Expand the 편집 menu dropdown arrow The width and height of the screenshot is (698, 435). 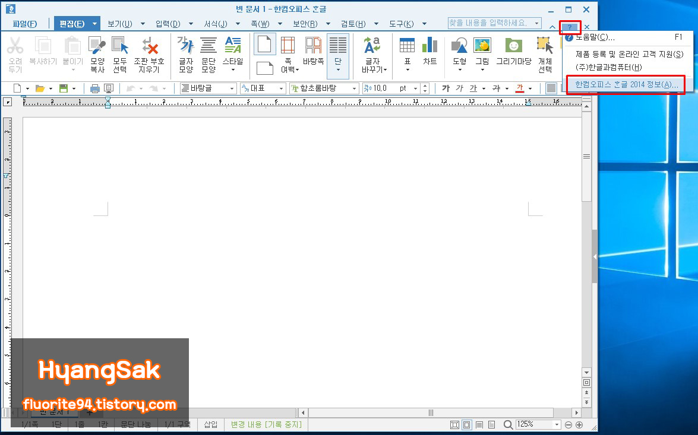point(94,24)
